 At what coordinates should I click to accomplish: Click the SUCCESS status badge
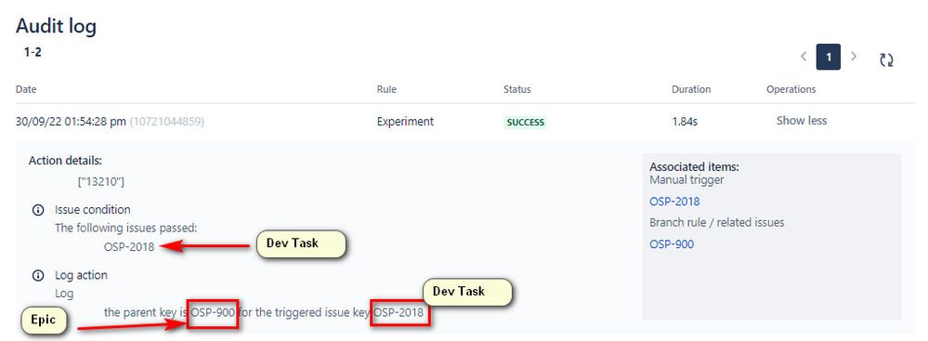525,123
